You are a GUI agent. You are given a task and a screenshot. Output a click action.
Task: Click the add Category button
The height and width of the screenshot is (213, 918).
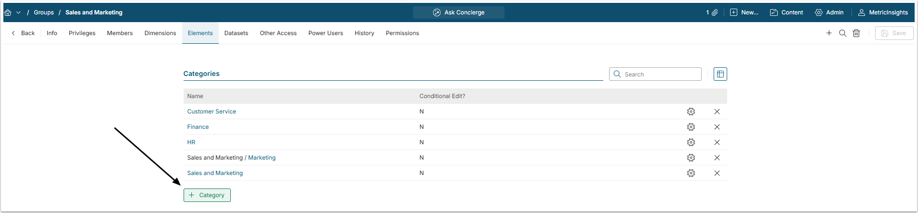[207, 195]
